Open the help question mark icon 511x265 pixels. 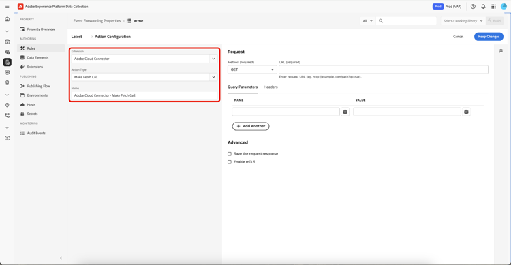[x=473, y=7]
